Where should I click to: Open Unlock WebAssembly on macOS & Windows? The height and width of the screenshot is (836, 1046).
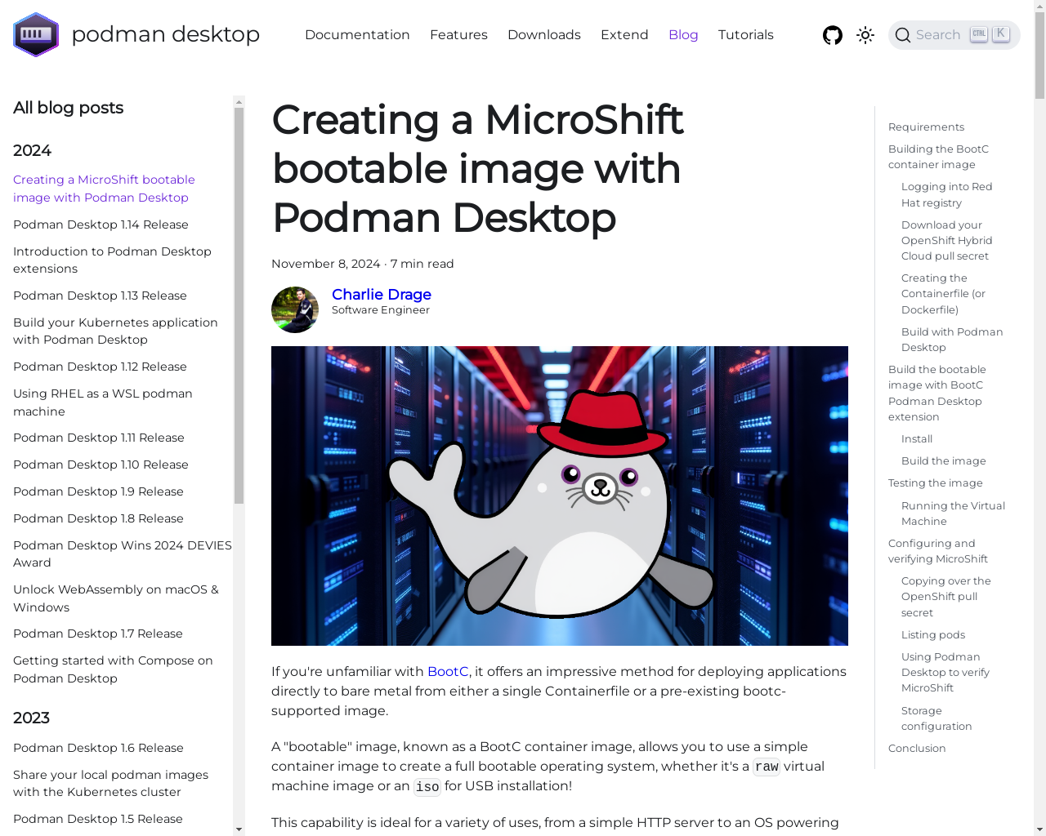pos(116,598)
